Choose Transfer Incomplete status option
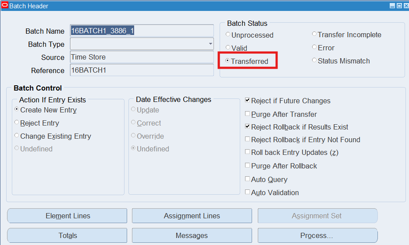 point(314,34)
